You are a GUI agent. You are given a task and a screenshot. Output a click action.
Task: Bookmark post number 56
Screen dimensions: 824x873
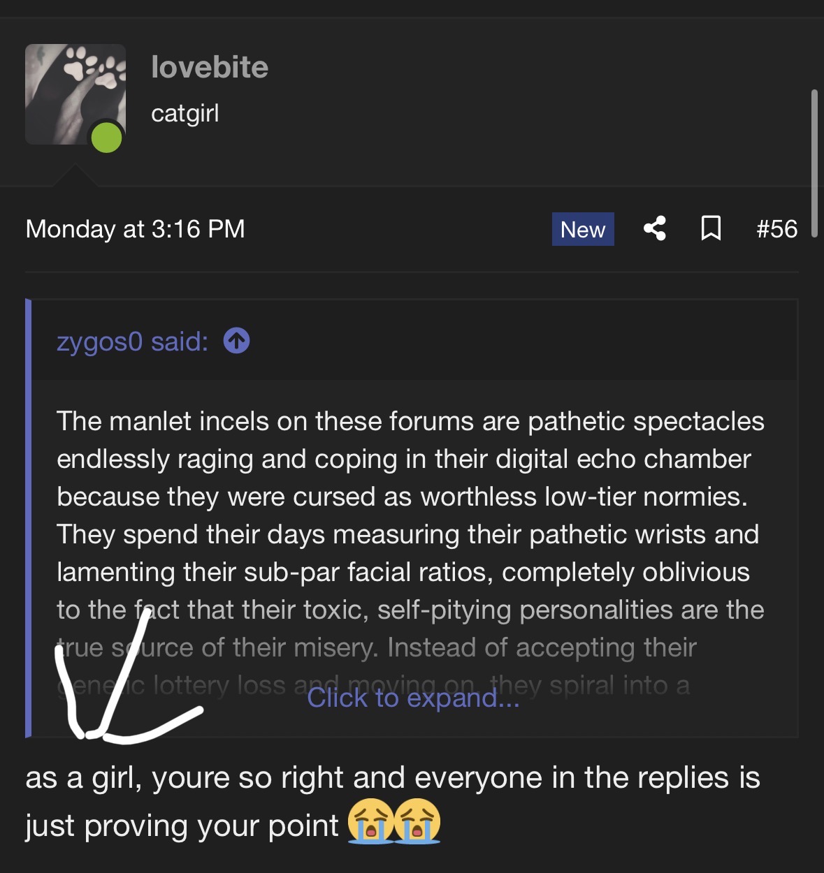click(711, 228)
